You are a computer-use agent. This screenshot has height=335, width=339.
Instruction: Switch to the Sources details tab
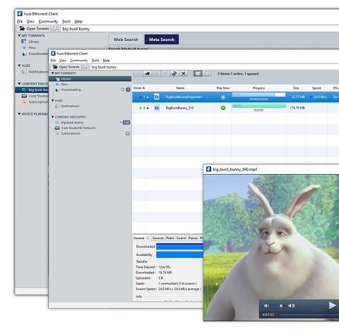[158, 238]
